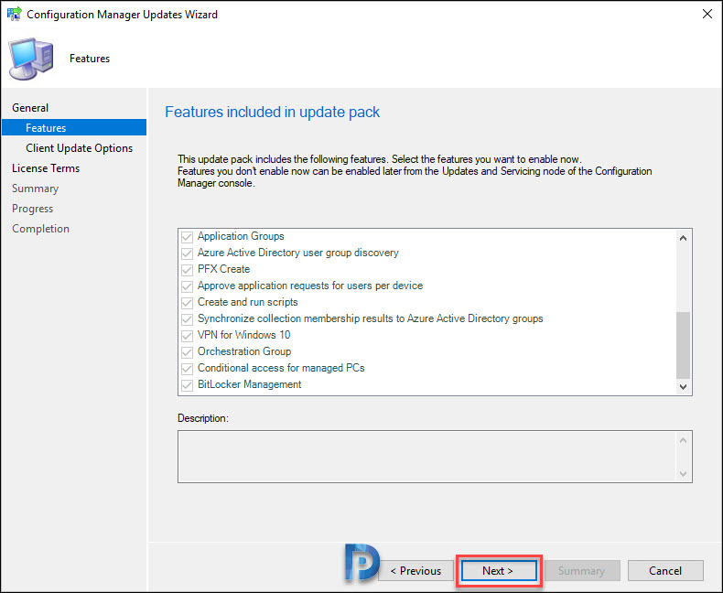Toggle the PFX Create checkbox
This screenshot has width=723, height=593.
point(187,269)
